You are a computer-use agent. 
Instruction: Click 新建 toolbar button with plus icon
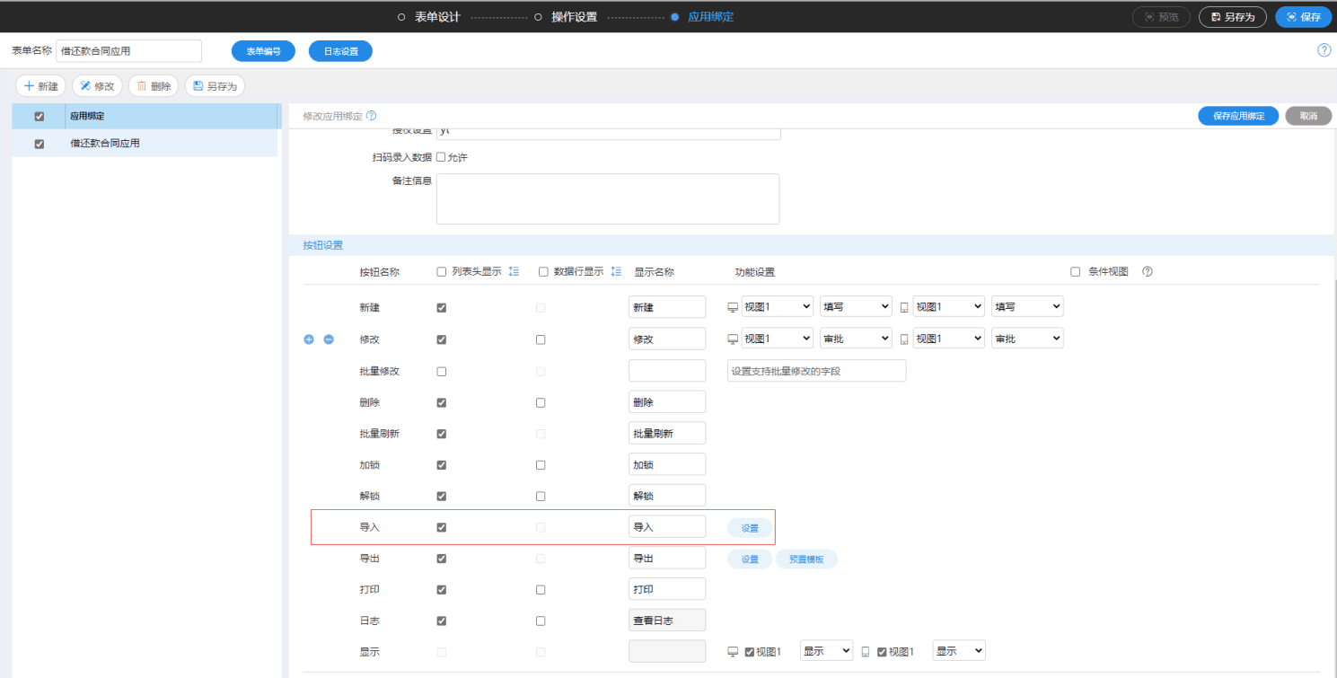40,86
